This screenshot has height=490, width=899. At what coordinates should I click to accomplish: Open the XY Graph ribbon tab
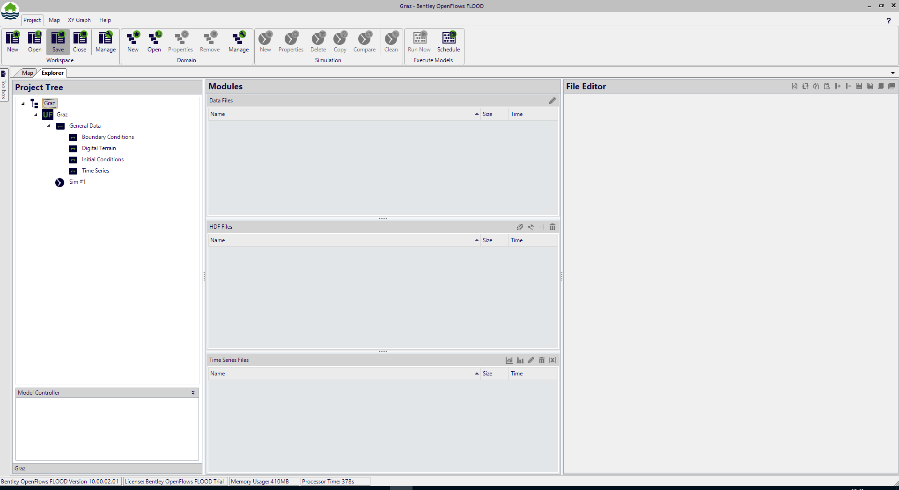click(x=79, y=20)
